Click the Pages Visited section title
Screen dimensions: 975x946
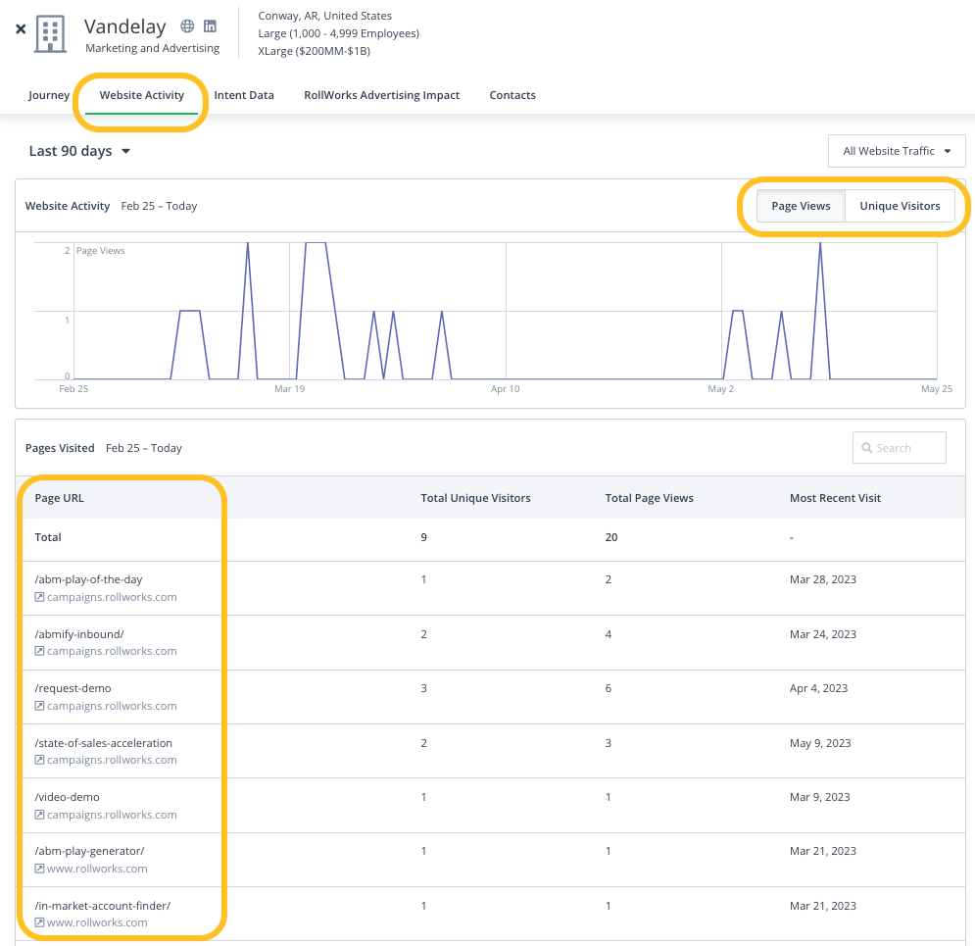tap(60, 448)
